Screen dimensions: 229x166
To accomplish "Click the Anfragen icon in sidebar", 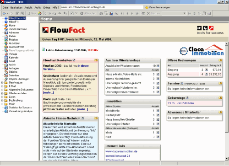I will pos(6,68).
